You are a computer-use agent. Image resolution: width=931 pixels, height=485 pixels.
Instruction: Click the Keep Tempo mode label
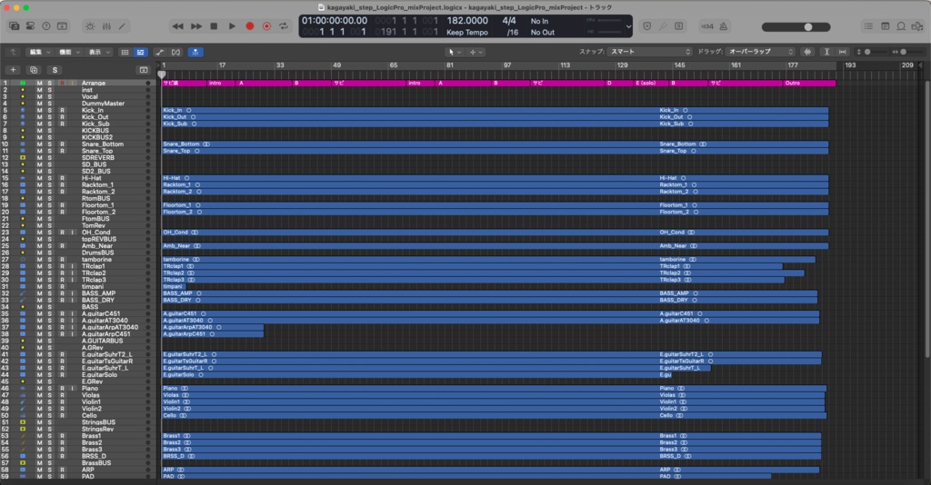click(x=467, y=33)
